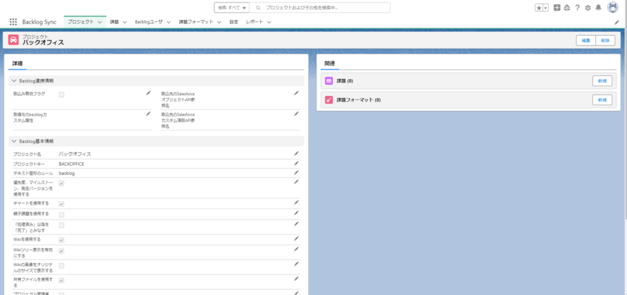The image size is (627, 295).
Task: Open the App Launcher grid icon
Action: coord(13,22)
